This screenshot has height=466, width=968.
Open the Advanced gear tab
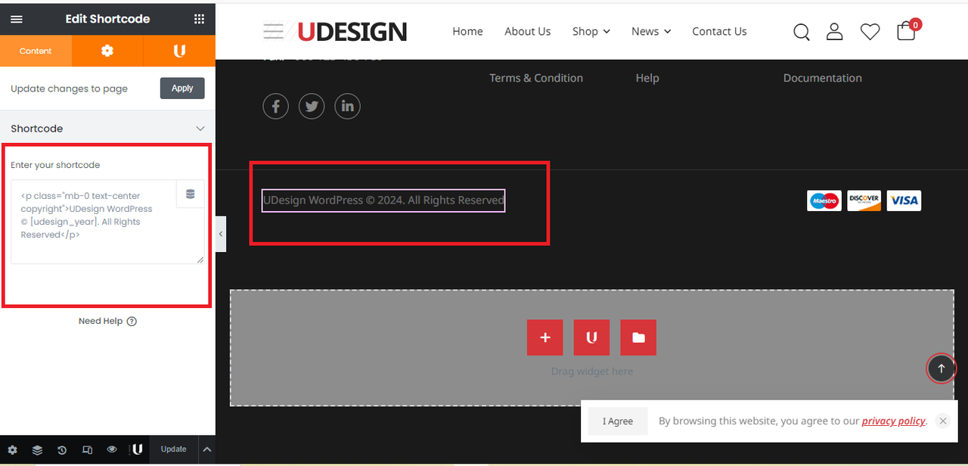107,51
